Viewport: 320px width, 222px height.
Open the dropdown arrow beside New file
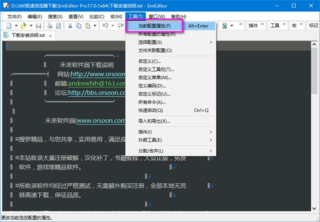tap(16, 26)
